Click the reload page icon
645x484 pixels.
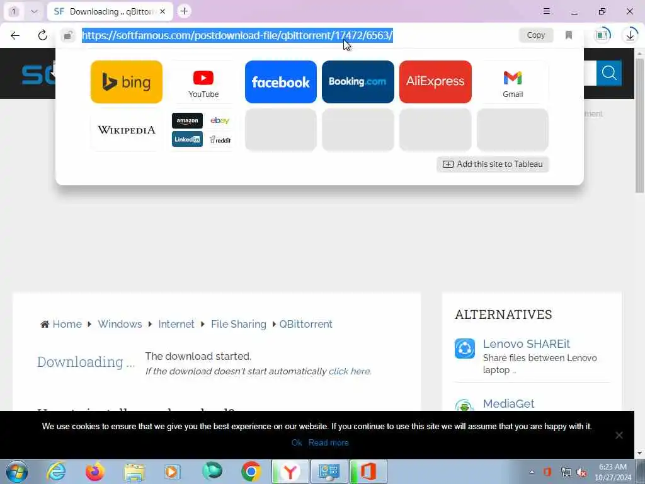tap(42, 35)
